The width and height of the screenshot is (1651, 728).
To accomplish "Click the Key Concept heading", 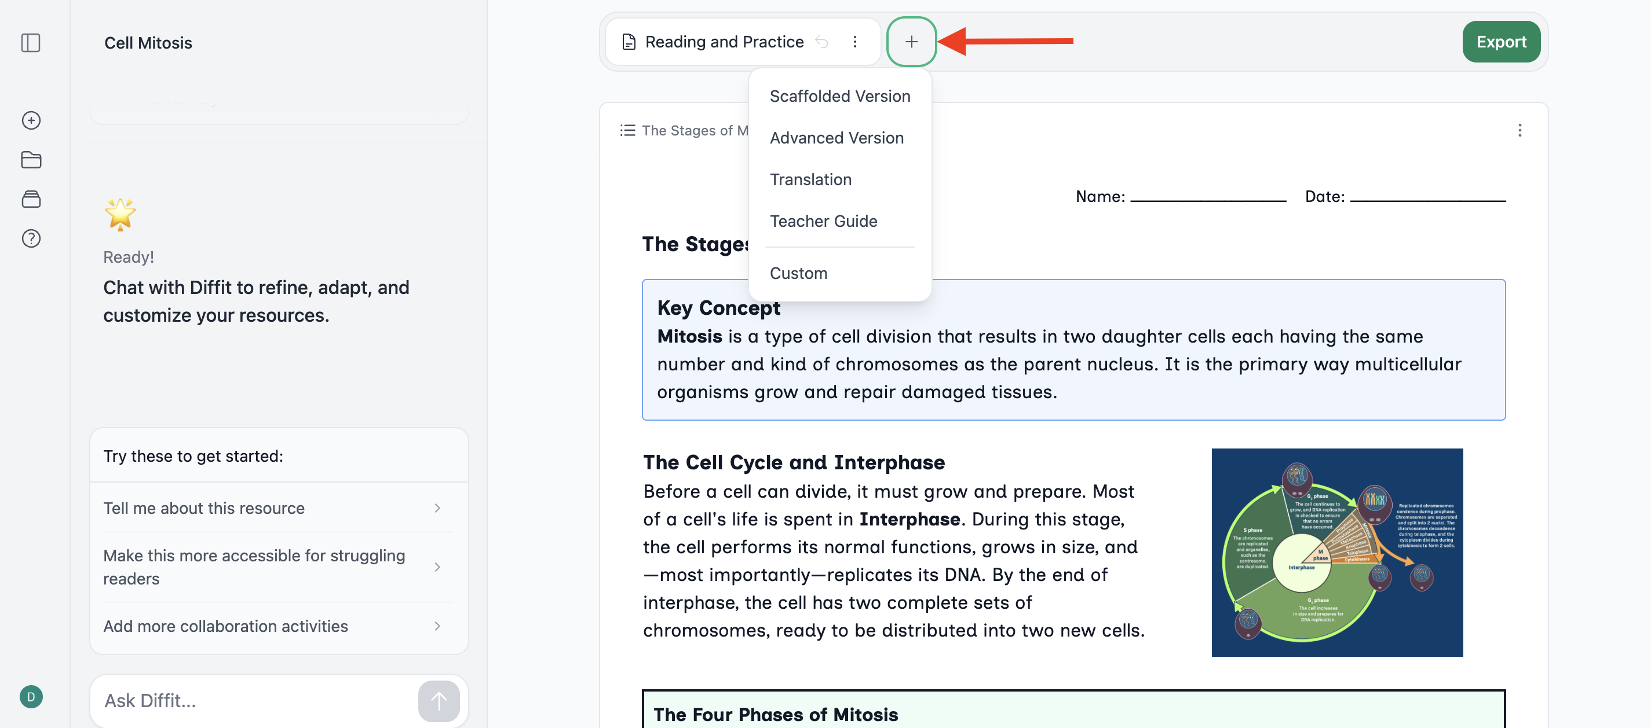I will [x=718, y=307].
